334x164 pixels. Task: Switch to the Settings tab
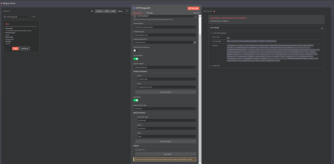[x=149, y=13]
